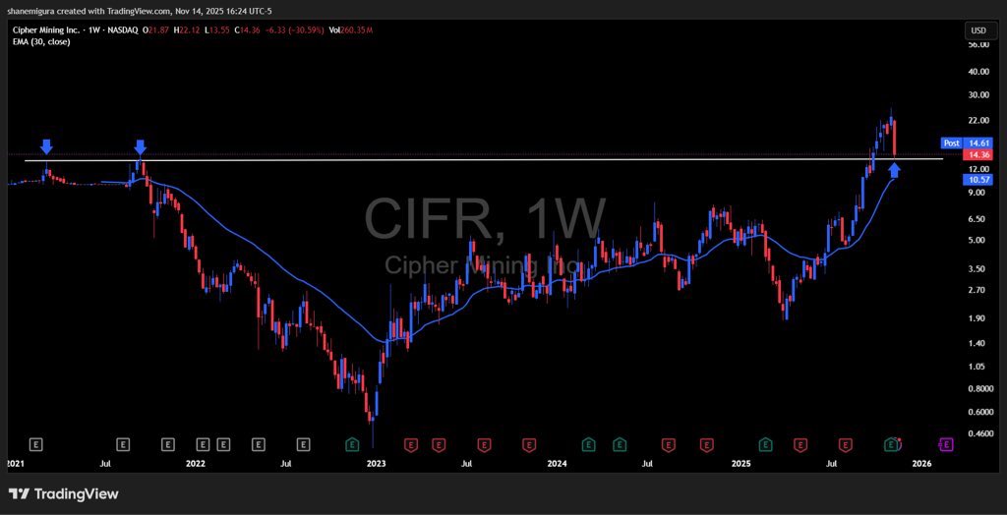The image size is (1007, 515).
Task: Open the first green earnings marker after 2024
Action: coord(588,443)
